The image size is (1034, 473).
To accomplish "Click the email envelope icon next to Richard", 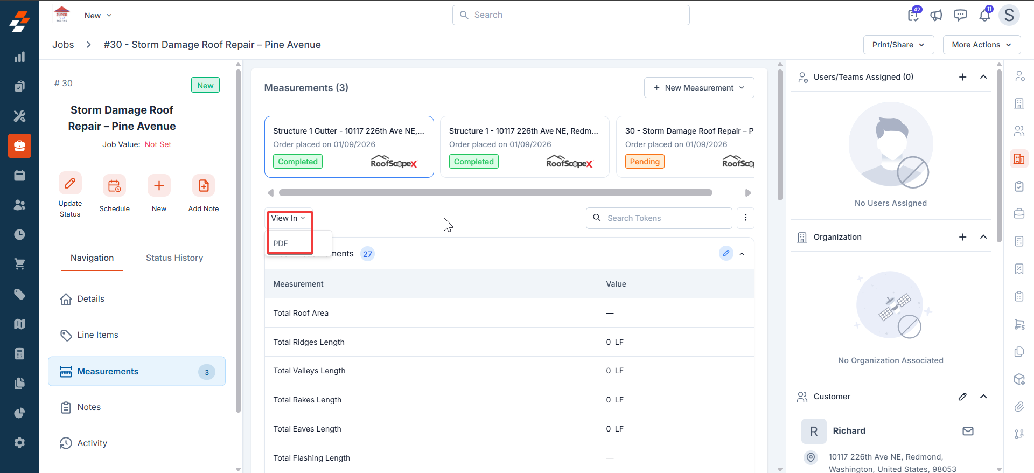I will 968,431.
